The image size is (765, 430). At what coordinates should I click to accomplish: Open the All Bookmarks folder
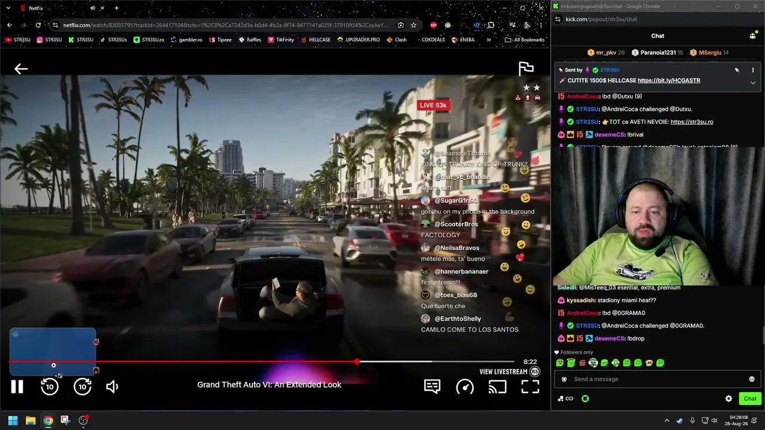click(525, 40)
